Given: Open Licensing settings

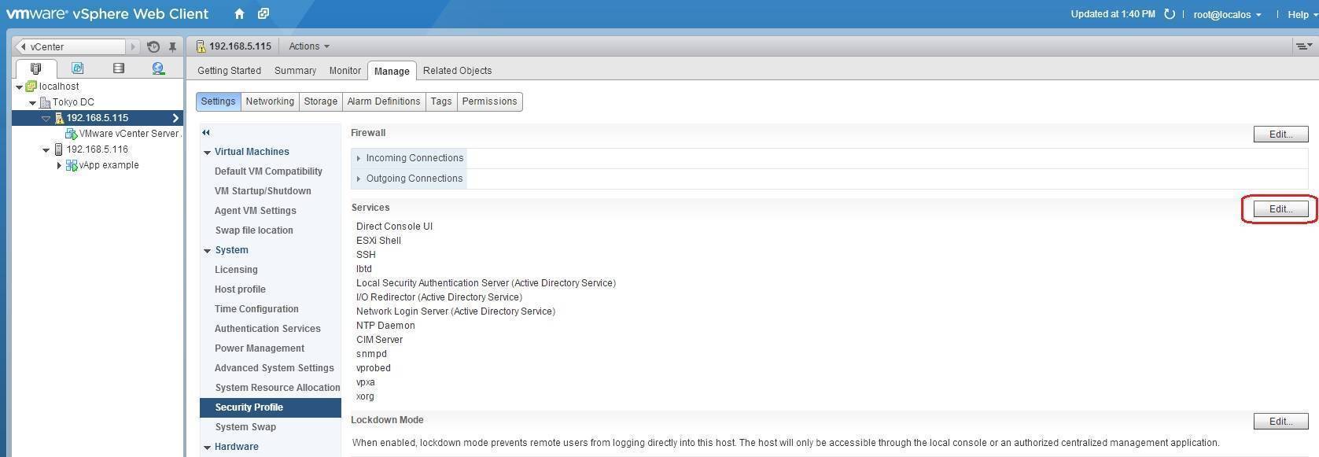Looking at the screenshot, I should click(236, 270).
